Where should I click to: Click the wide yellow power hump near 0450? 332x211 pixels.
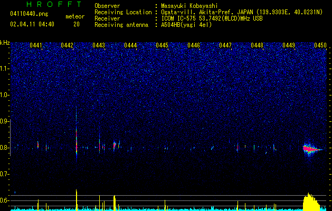click(311, 202)
